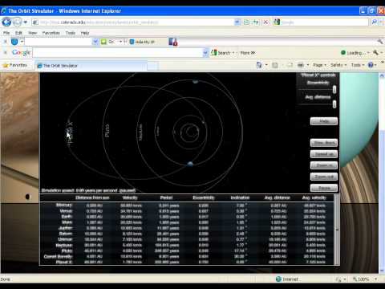Stop loading with the red X icon
Viewport: 385px width, 289px height.
click(265, 22)
